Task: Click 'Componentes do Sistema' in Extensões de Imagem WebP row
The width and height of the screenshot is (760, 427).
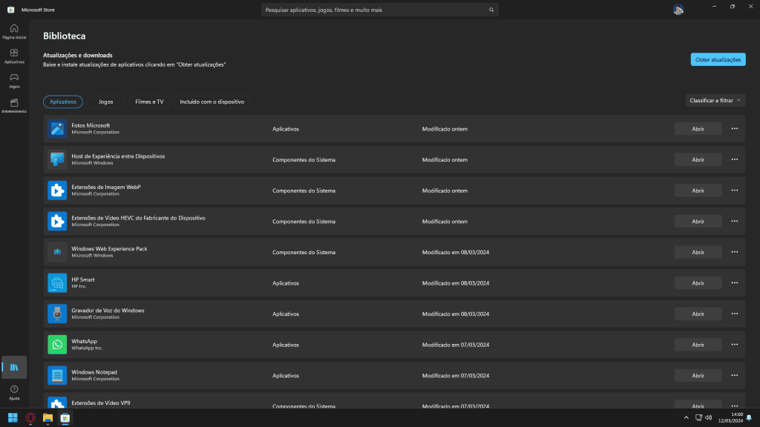Action: [304, 191]
